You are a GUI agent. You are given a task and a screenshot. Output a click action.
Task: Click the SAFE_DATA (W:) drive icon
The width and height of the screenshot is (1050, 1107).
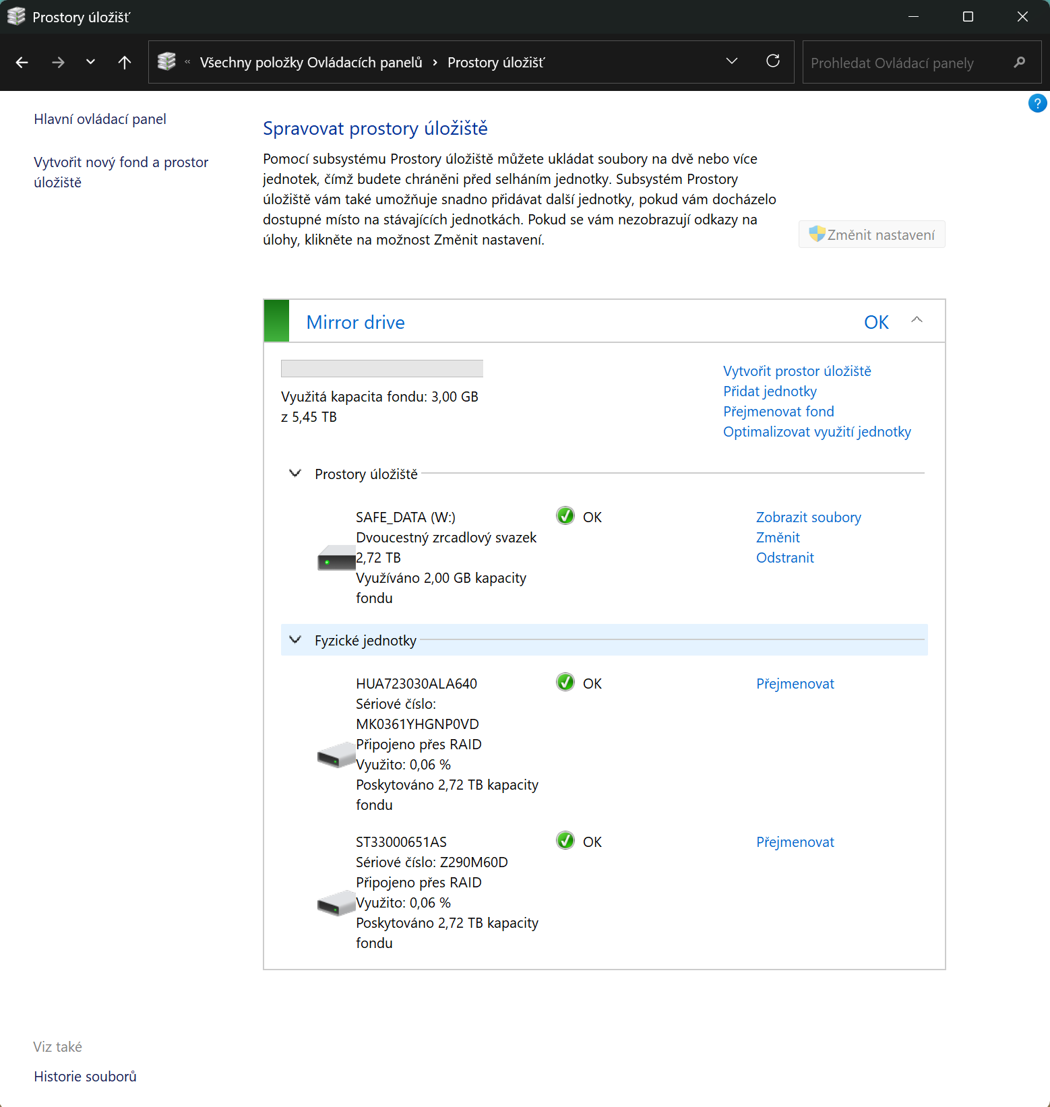pyautogui.click(x=336, y=559)
